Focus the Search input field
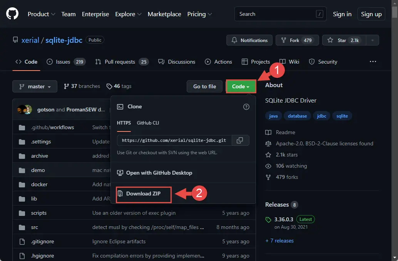Screen dimensions: 398x261 [x=281, y=14]
